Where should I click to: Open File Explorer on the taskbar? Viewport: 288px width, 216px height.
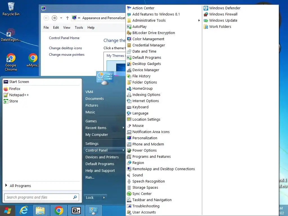click(40, 210)
